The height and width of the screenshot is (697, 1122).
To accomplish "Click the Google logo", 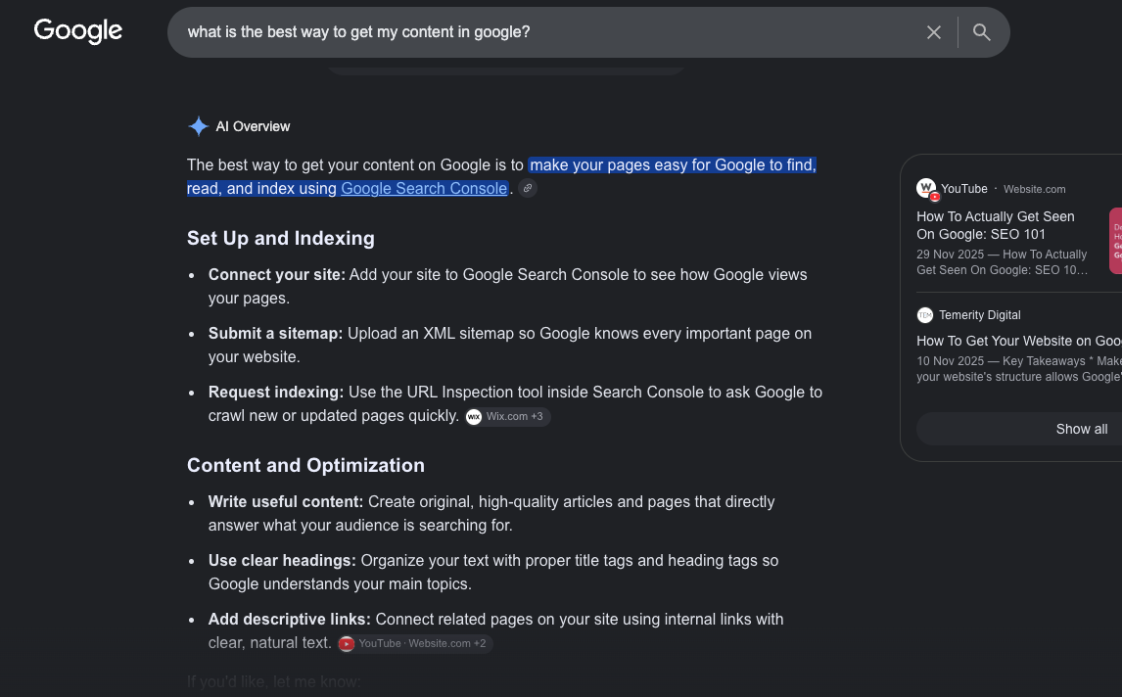I will coord(78,30).
